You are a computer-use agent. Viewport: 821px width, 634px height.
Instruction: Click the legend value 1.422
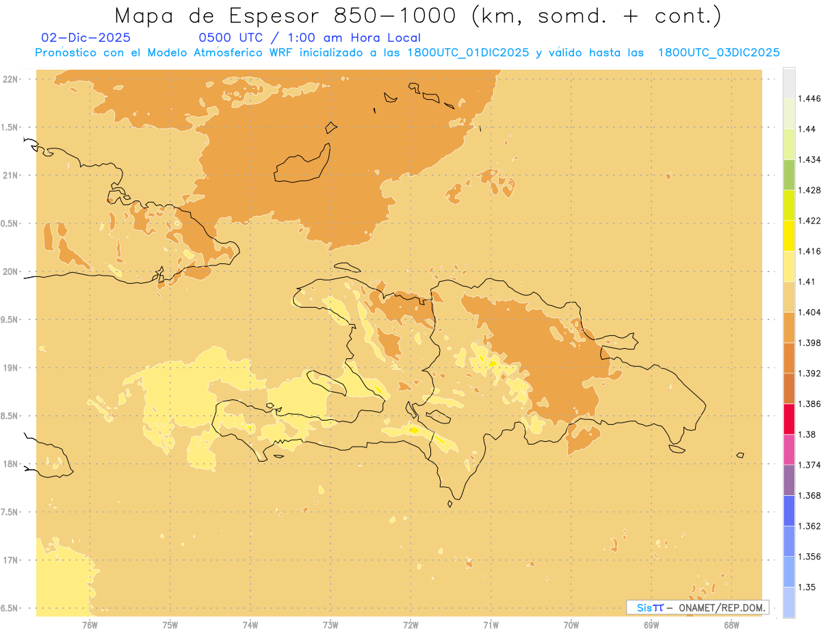(809, 221)
